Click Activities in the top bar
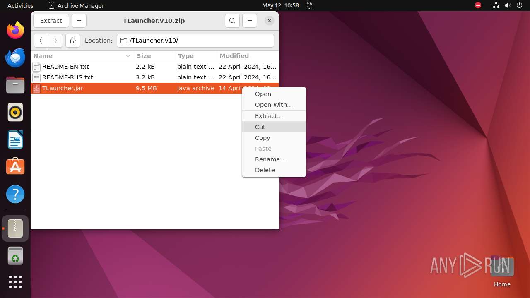 (x=20, y=5)
